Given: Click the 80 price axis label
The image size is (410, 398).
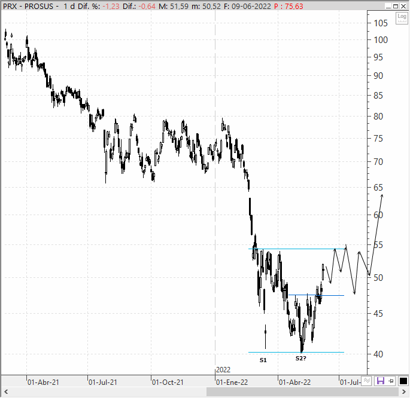Looking at the screenshot, I should click(x=378, y=117).
